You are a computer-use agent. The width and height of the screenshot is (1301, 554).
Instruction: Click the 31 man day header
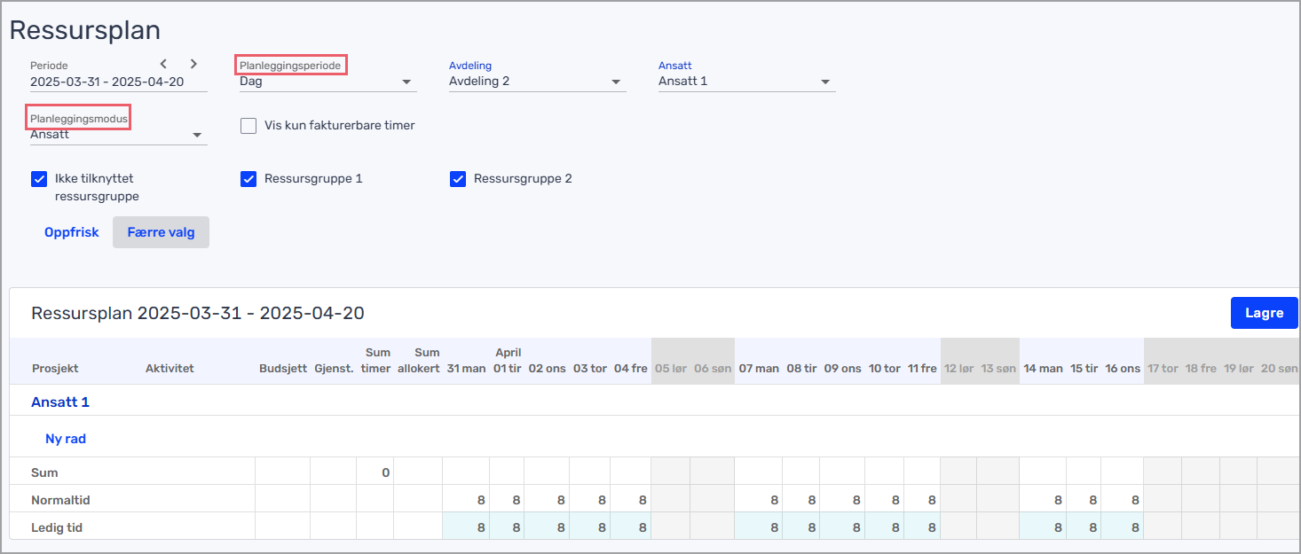[x=466, y=369]
